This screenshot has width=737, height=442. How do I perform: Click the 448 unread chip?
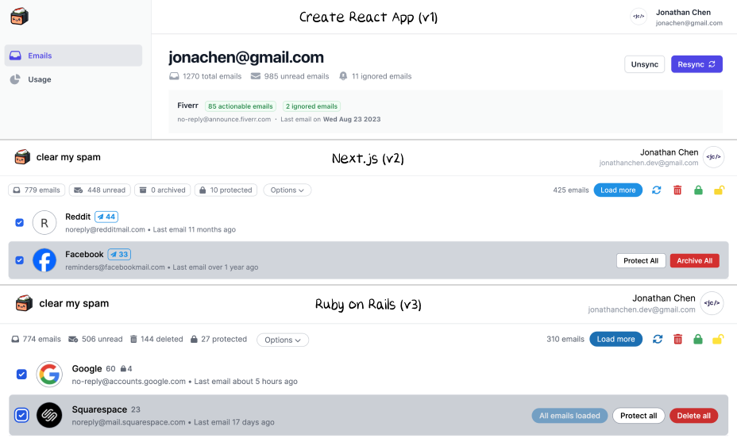[99, 190]
